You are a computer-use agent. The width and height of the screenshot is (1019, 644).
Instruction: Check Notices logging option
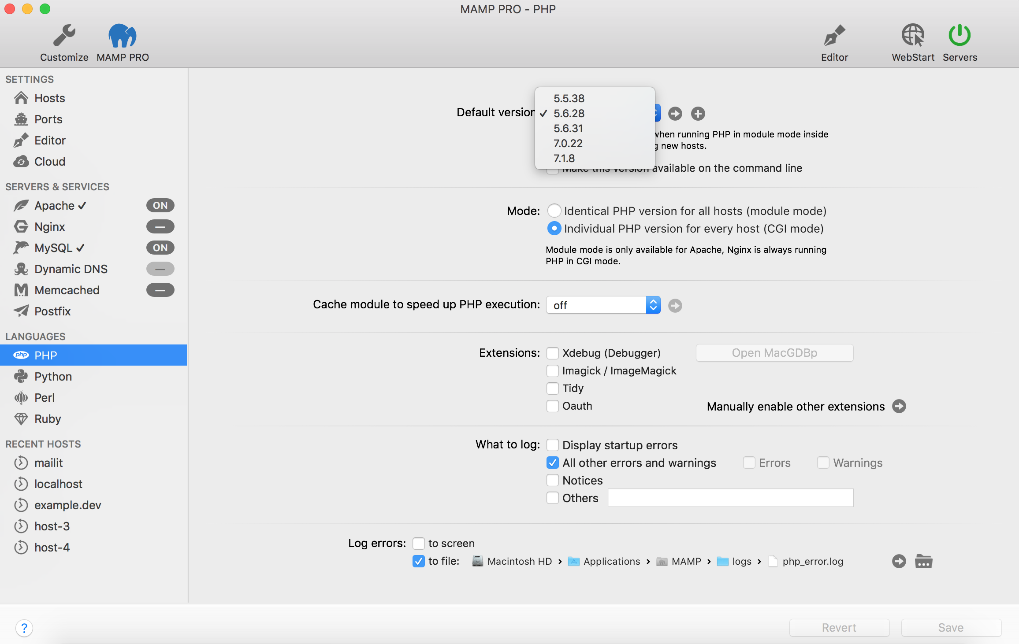click(552, 480)
